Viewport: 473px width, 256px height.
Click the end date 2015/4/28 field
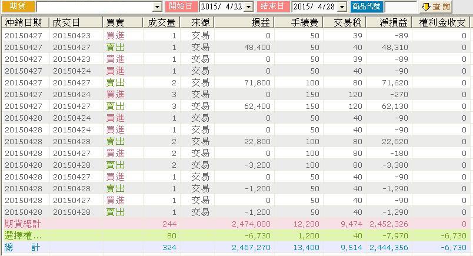(x=315, y=6)
